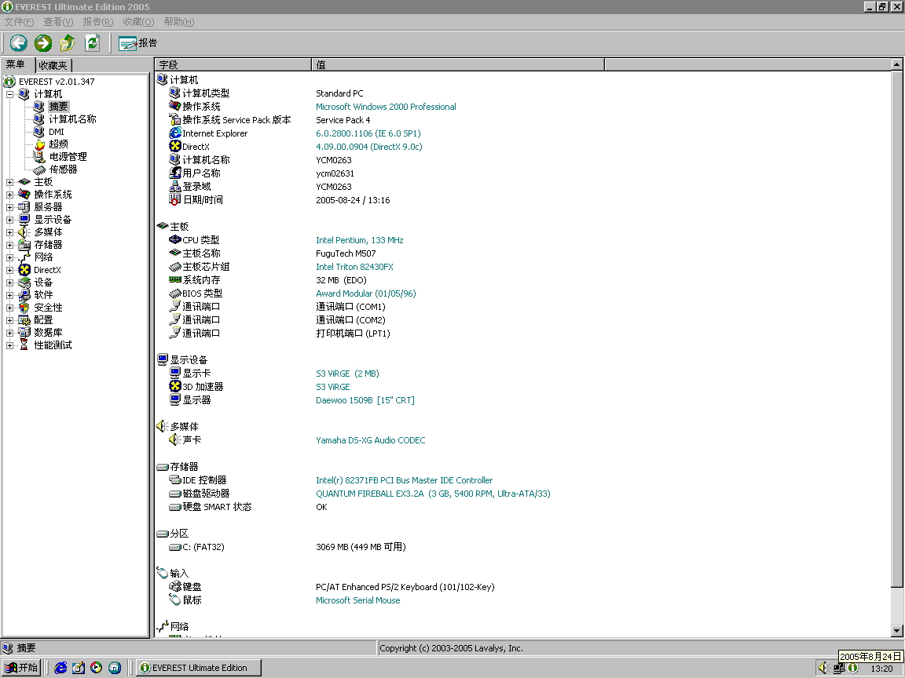Click the 系统内存 memory row icon
Image resolution: width=905 pixels, height=678 pixels.
(x=175, y=279)
